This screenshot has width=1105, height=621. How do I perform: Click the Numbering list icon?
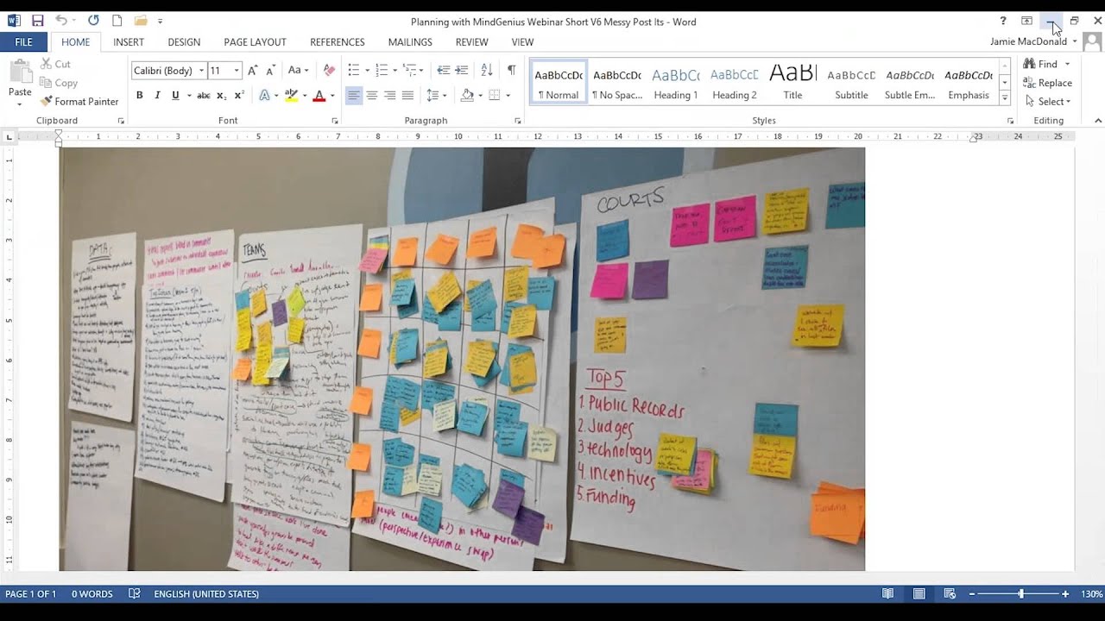point(381,71)
